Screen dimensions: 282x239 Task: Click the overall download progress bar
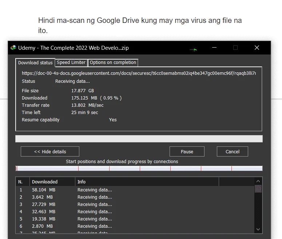pyautogui.click(x=139, y=139)
